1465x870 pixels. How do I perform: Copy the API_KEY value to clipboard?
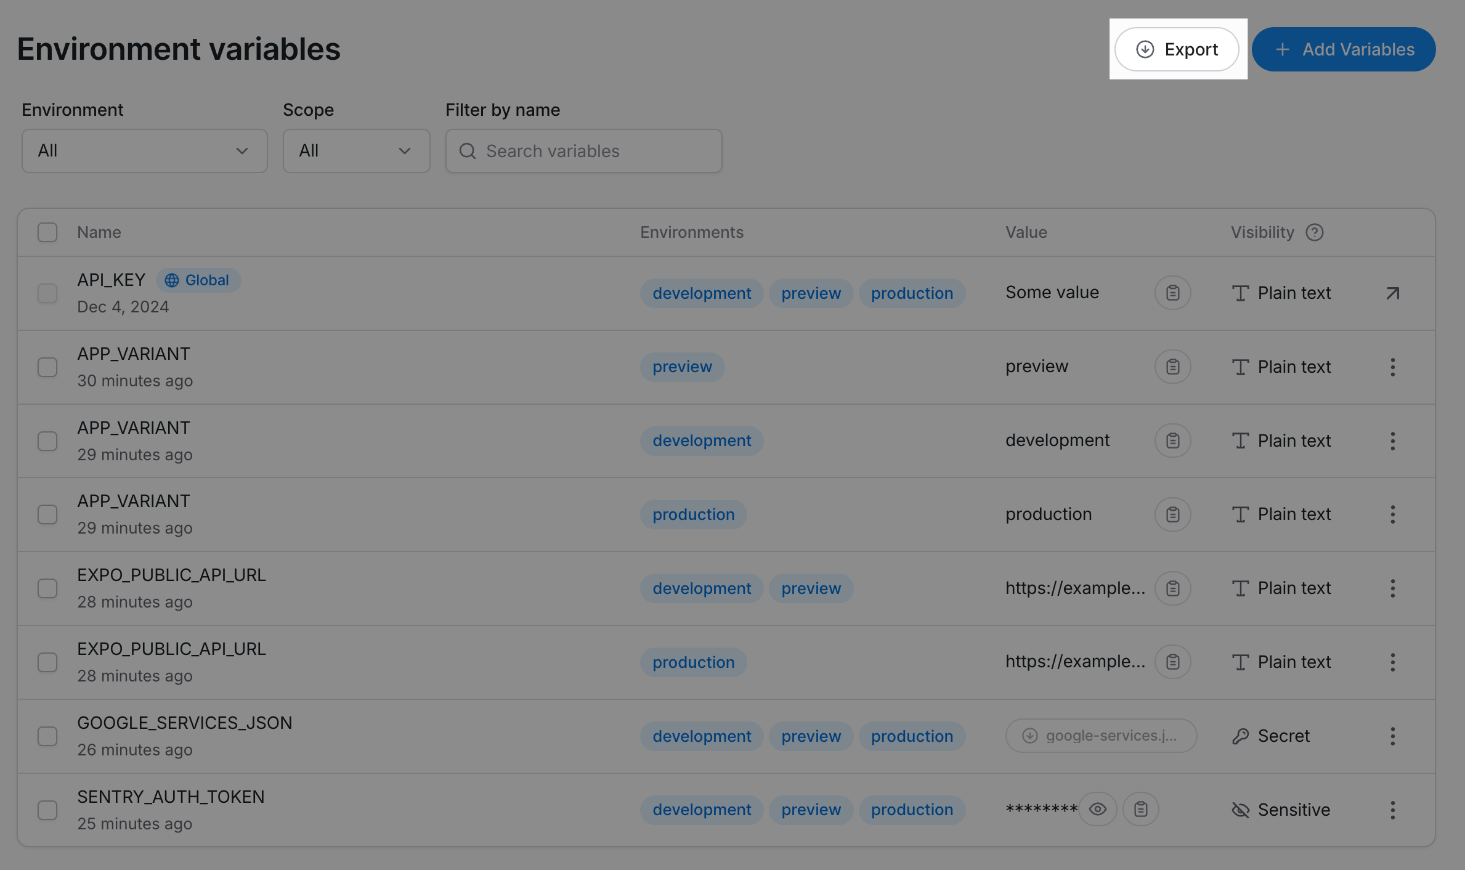1172,293
